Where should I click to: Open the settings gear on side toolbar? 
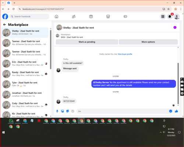(182, 93)
